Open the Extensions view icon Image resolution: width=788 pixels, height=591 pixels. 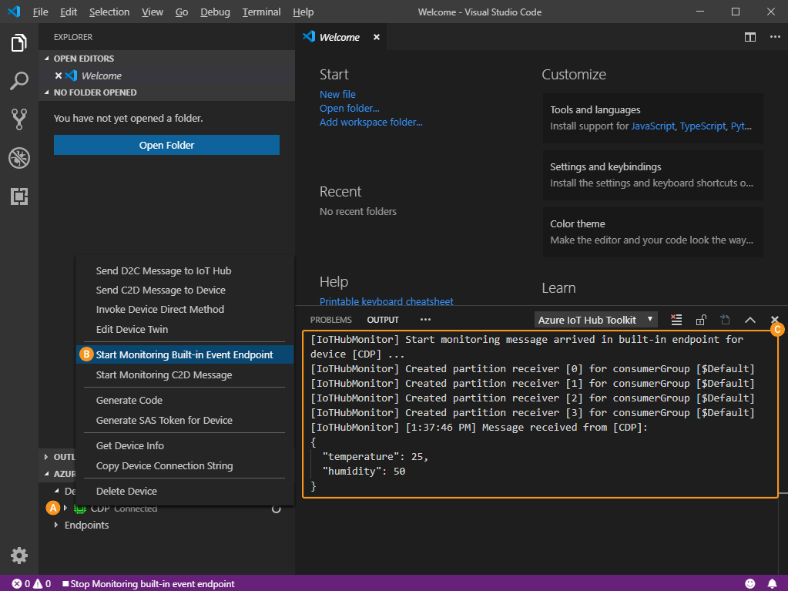(19, 196)
